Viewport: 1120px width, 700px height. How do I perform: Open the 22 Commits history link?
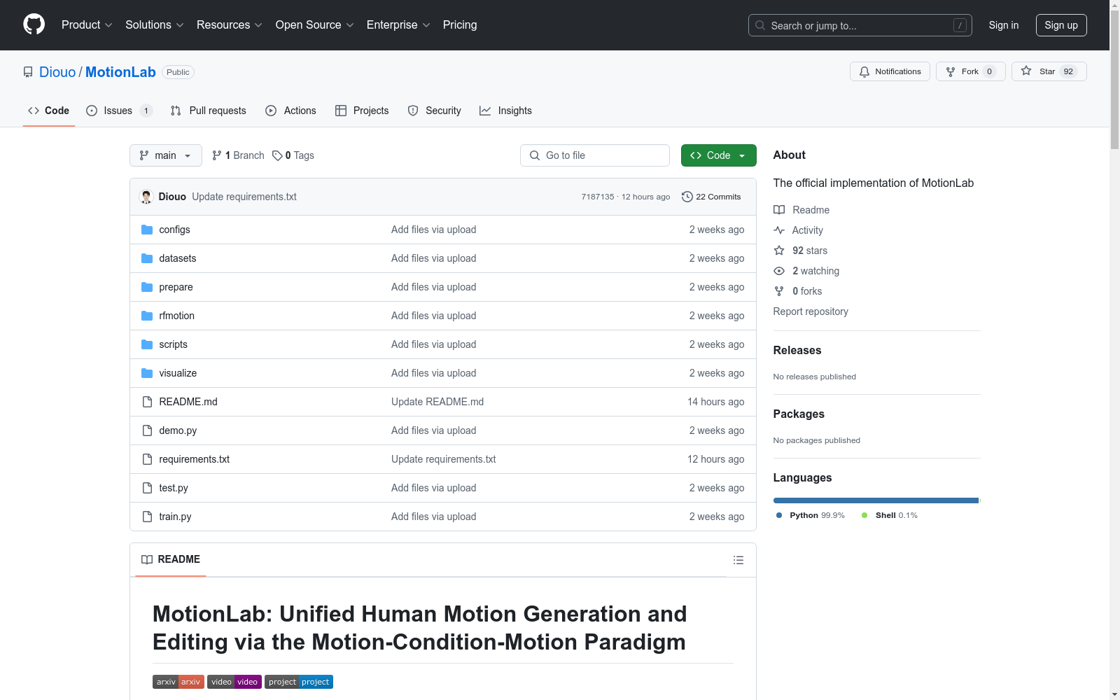click(711, 197)
